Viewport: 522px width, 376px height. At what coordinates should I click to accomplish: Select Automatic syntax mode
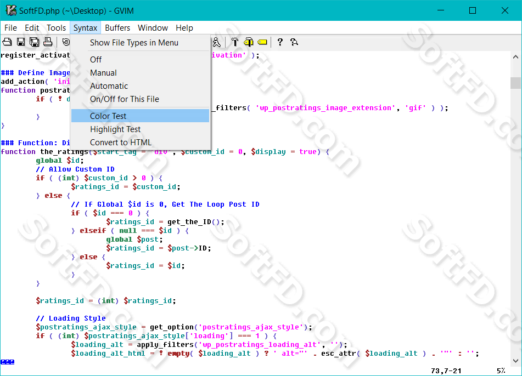click(140, 86)
